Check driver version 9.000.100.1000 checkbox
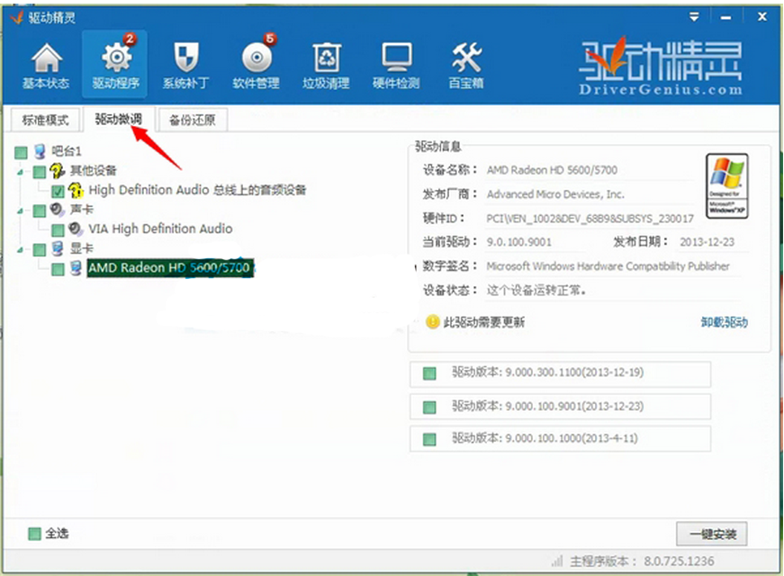The width and height of the screenshot is (784, 576). click(x=429, y=439)
